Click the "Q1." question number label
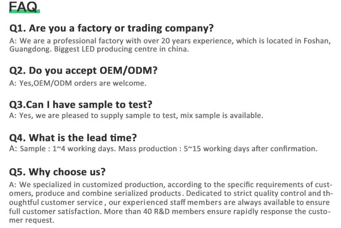The image size is (341, 228). (18, 28)
